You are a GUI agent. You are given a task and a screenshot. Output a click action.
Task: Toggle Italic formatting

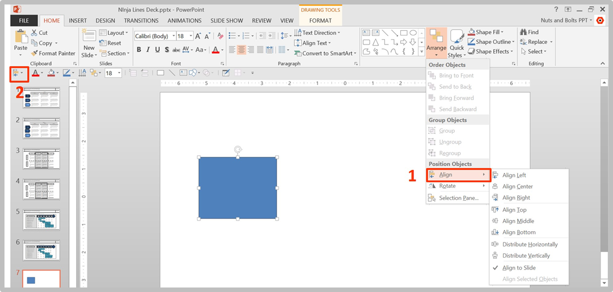click(148, 50)
